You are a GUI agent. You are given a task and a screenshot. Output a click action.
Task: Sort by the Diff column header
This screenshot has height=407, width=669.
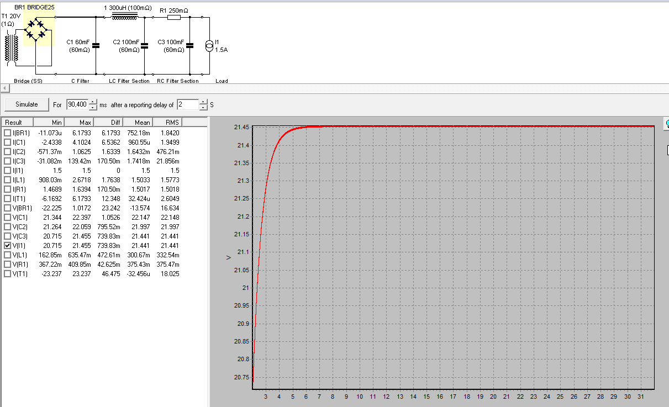click(108, 122)
